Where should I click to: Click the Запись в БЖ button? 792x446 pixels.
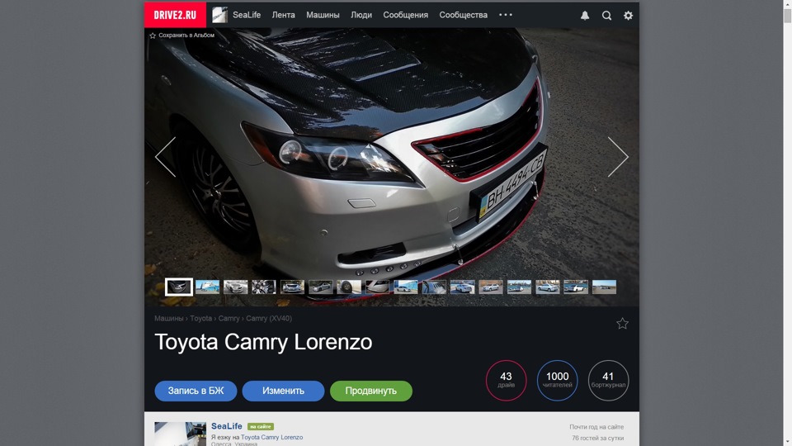196,391
